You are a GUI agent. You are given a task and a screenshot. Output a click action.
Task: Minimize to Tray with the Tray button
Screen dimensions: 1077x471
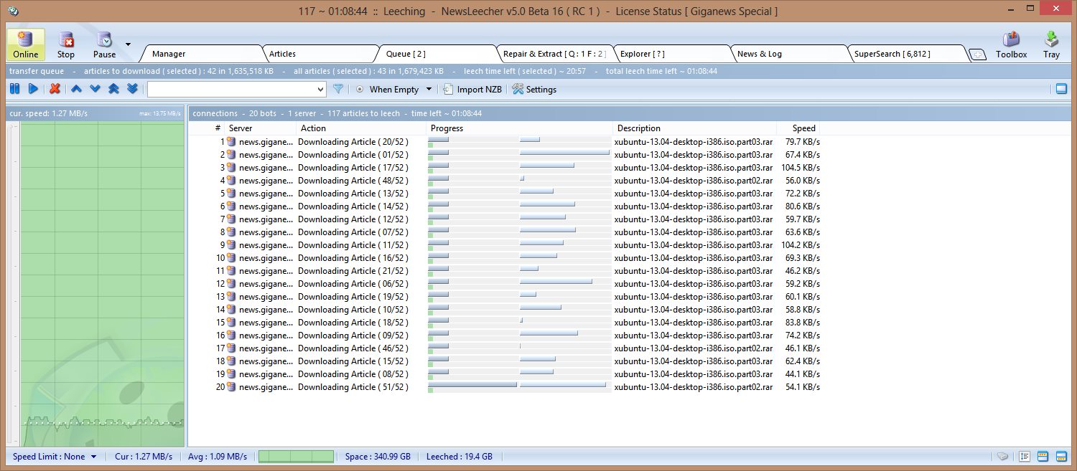point(1051,44)
